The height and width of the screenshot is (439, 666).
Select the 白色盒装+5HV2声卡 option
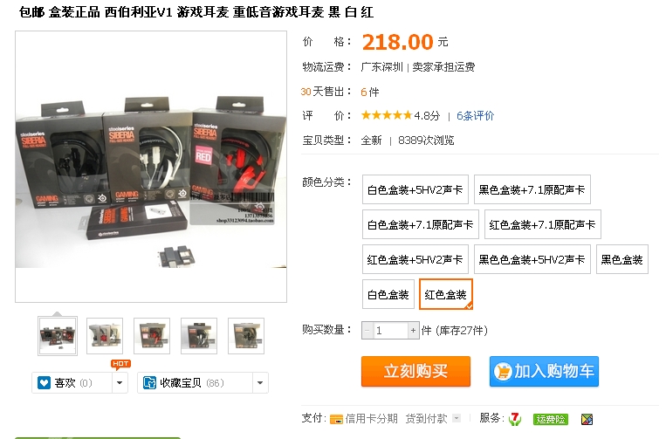point(415,189)
